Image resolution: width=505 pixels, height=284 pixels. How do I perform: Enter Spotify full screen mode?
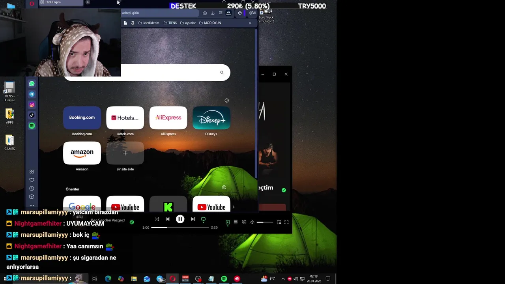coord(286,222)
